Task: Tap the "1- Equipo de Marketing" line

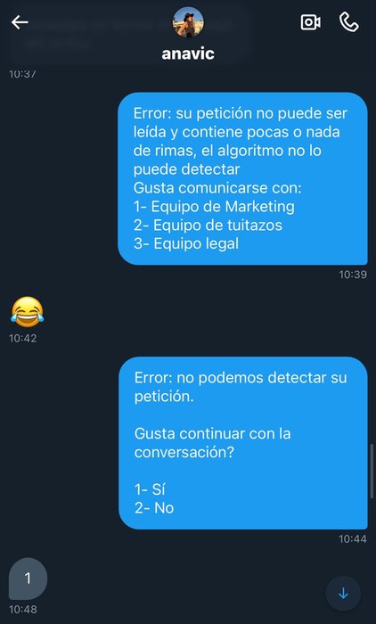Action: click(214, 207)
